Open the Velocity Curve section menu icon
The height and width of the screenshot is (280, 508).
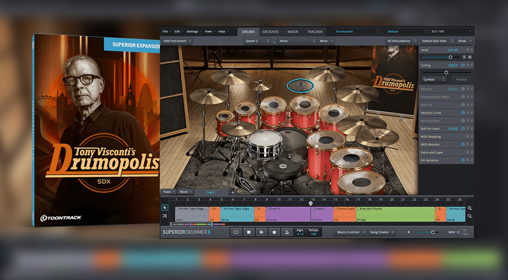click(x=467, y=113)
